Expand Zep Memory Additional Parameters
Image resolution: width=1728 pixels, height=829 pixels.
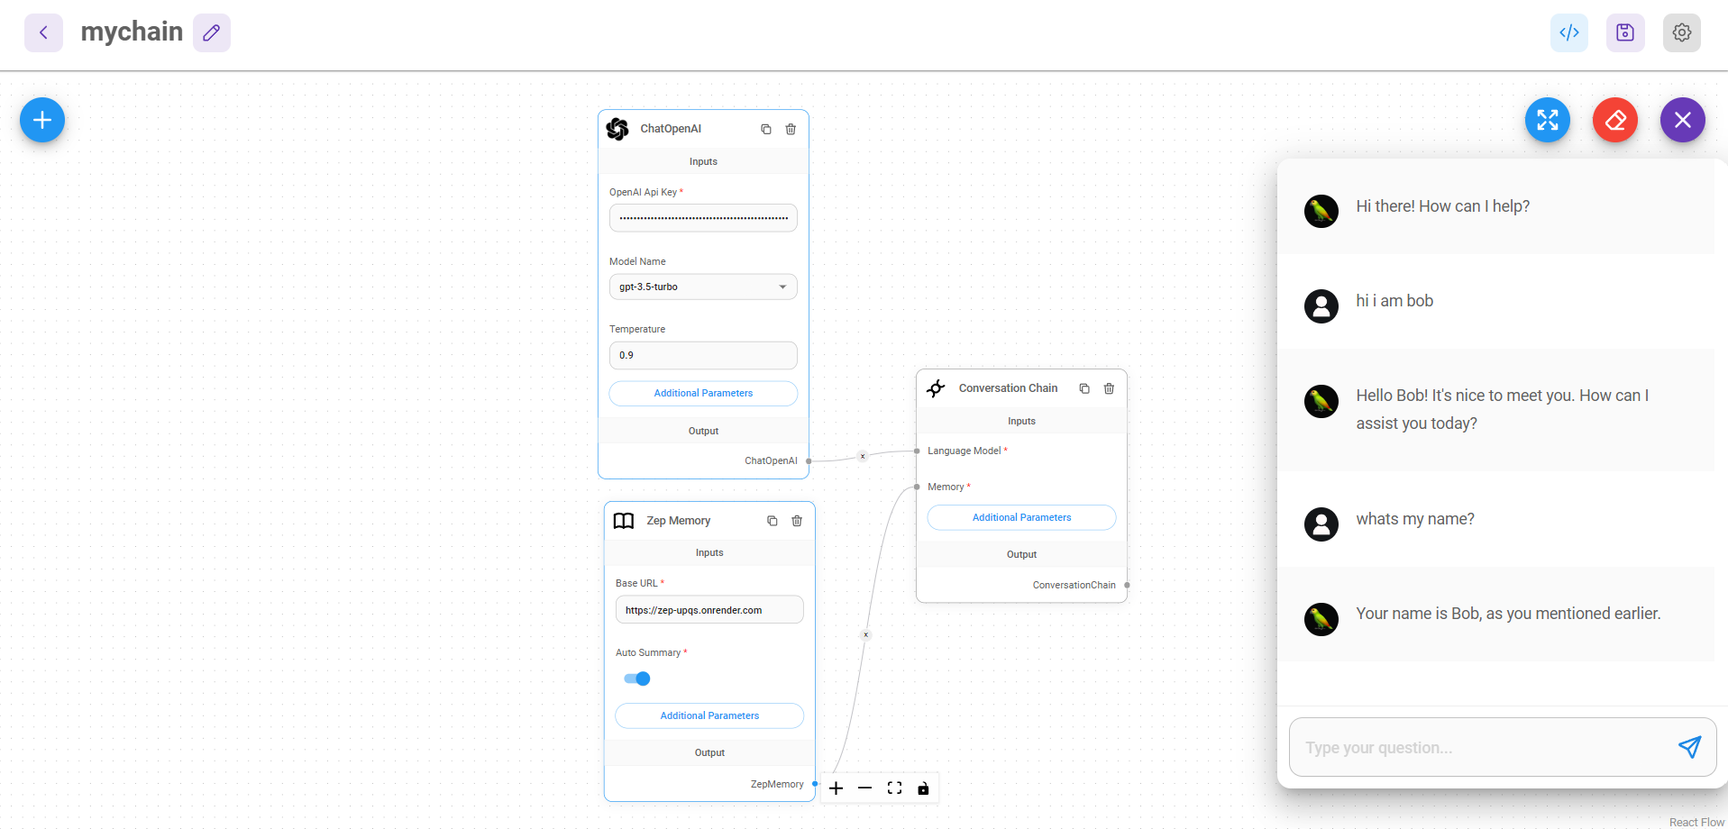tap(709, 715)
